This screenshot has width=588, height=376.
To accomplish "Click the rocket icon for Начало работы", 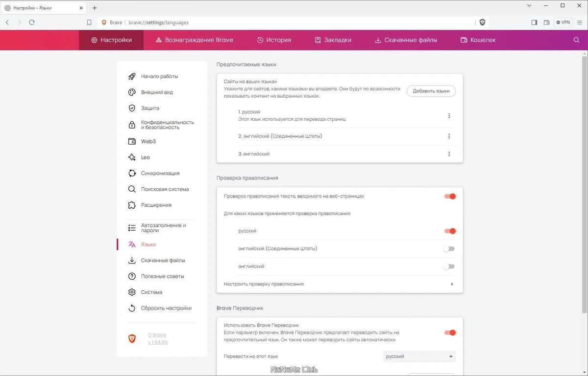I will click(132, 76).
